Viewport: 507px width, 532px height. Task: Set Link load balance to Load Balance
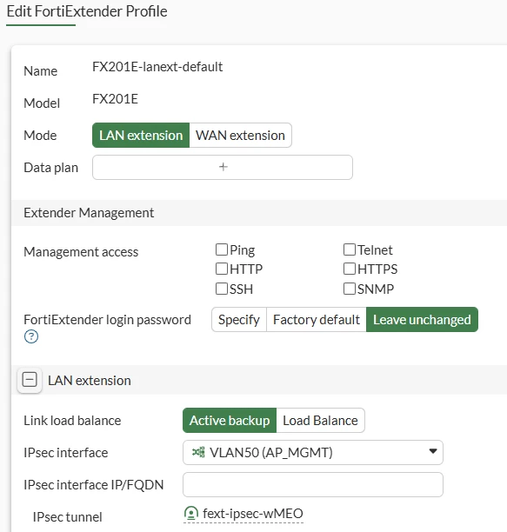tap(320, 421)
